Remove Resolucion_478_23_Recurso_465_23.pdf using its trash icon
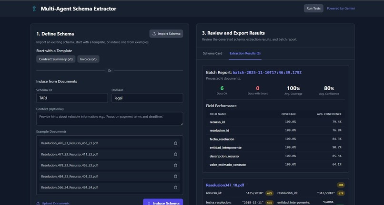Image resolution: width=384 pixels, height=205 pixels. (175, 165)
